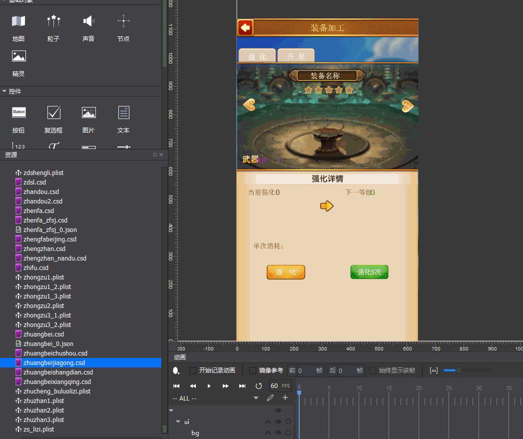This screenshot has height=439, width=523.
Task: Select the 精灵 (sprite) object icon
Action: click(x=18, y=56)
